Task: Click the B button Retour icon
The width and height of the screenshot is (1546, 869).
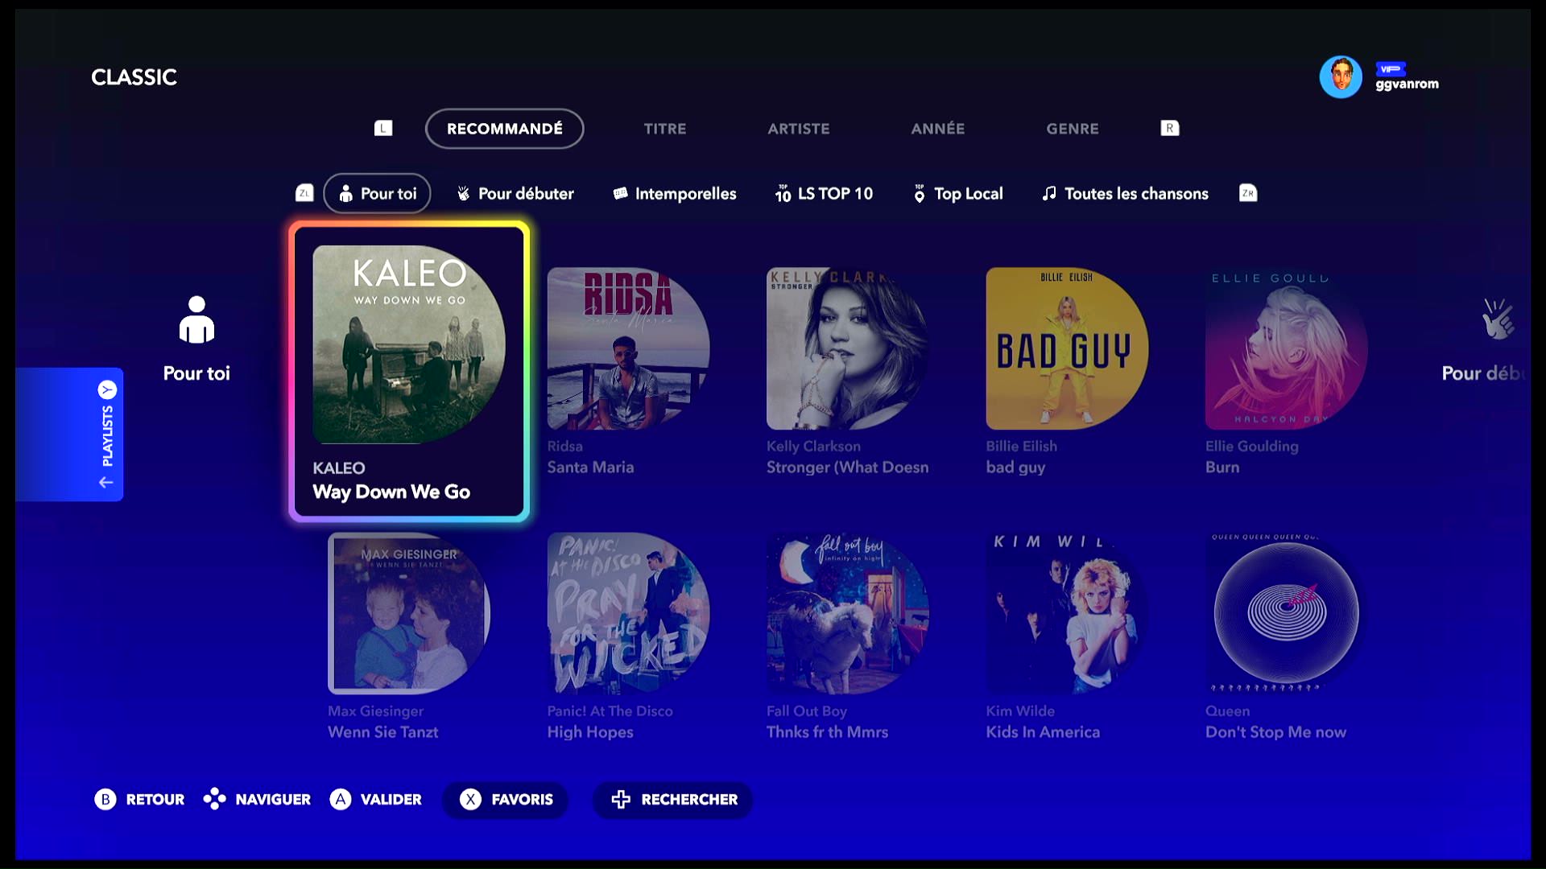Action: click(x=105, y=799)
